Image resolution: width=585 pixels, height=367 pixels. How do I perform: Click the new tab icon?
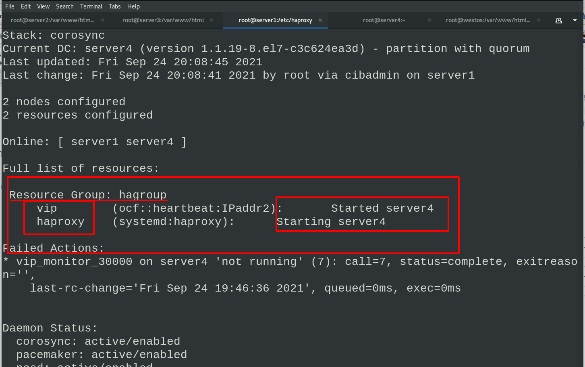coord(559,20)
